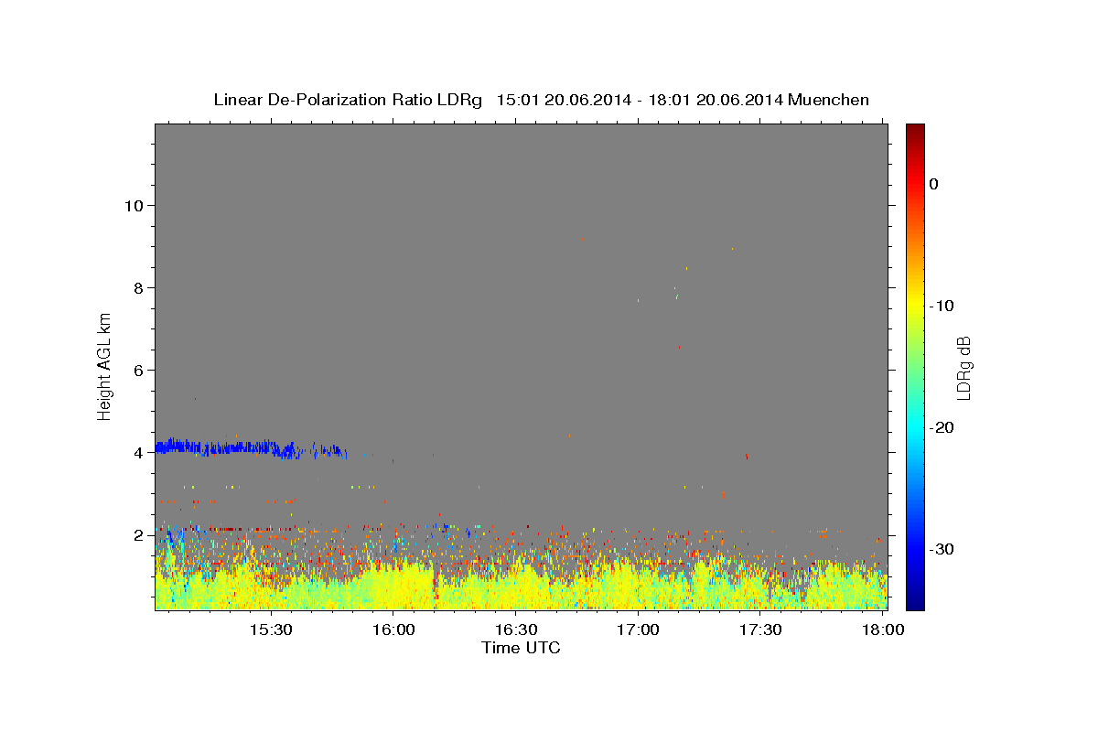Click the height tick label 8
The width and height of the screenshot is (1098, 732).
click(x=136, y=287)
